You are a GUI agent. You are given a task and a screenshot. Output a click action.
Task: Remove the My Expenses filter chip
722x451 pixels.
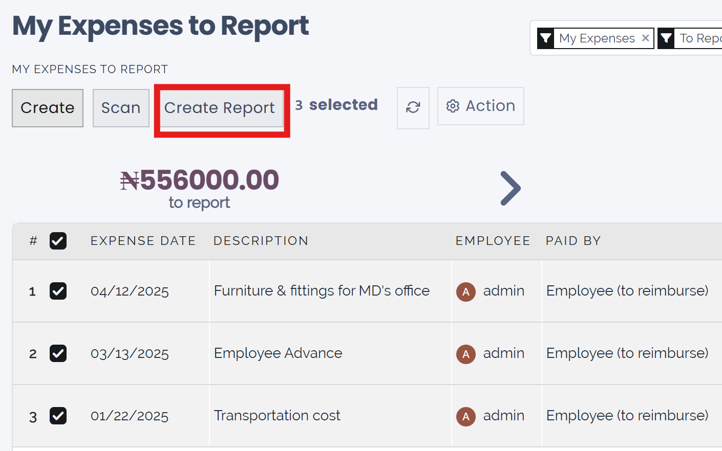(645, 38)
